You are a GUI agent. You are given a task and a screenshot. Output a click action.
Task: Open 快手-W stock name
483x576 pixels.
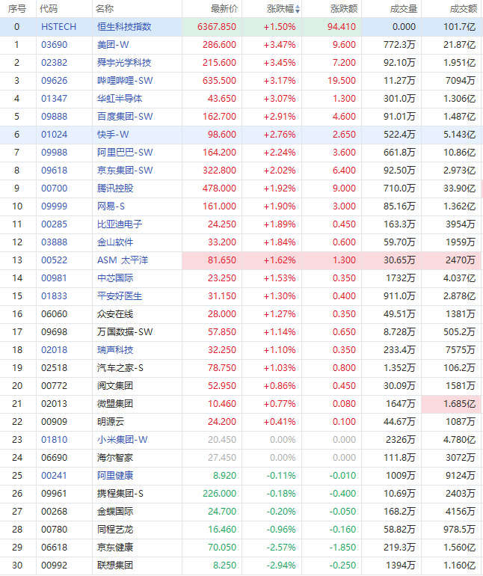(x=113, y=135)
